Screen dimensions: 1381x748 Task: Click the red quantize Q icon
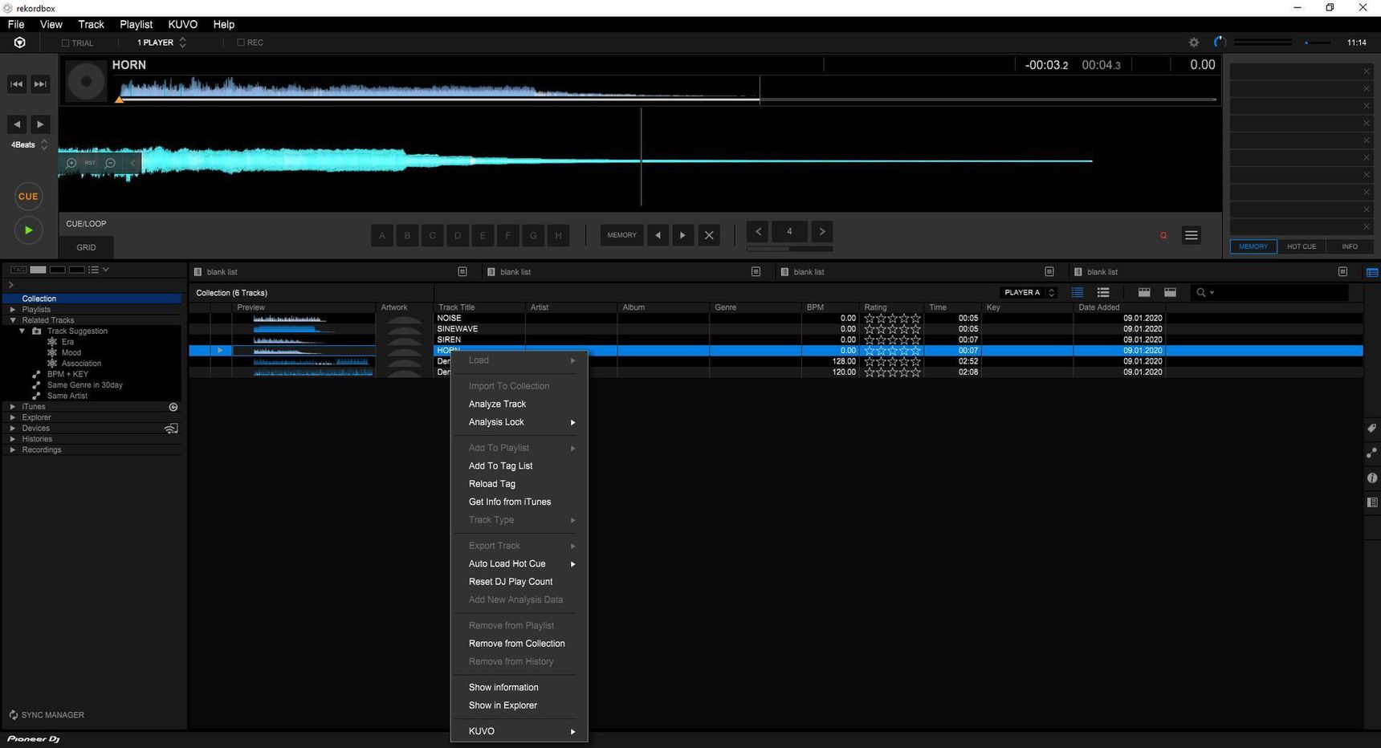1163,235
